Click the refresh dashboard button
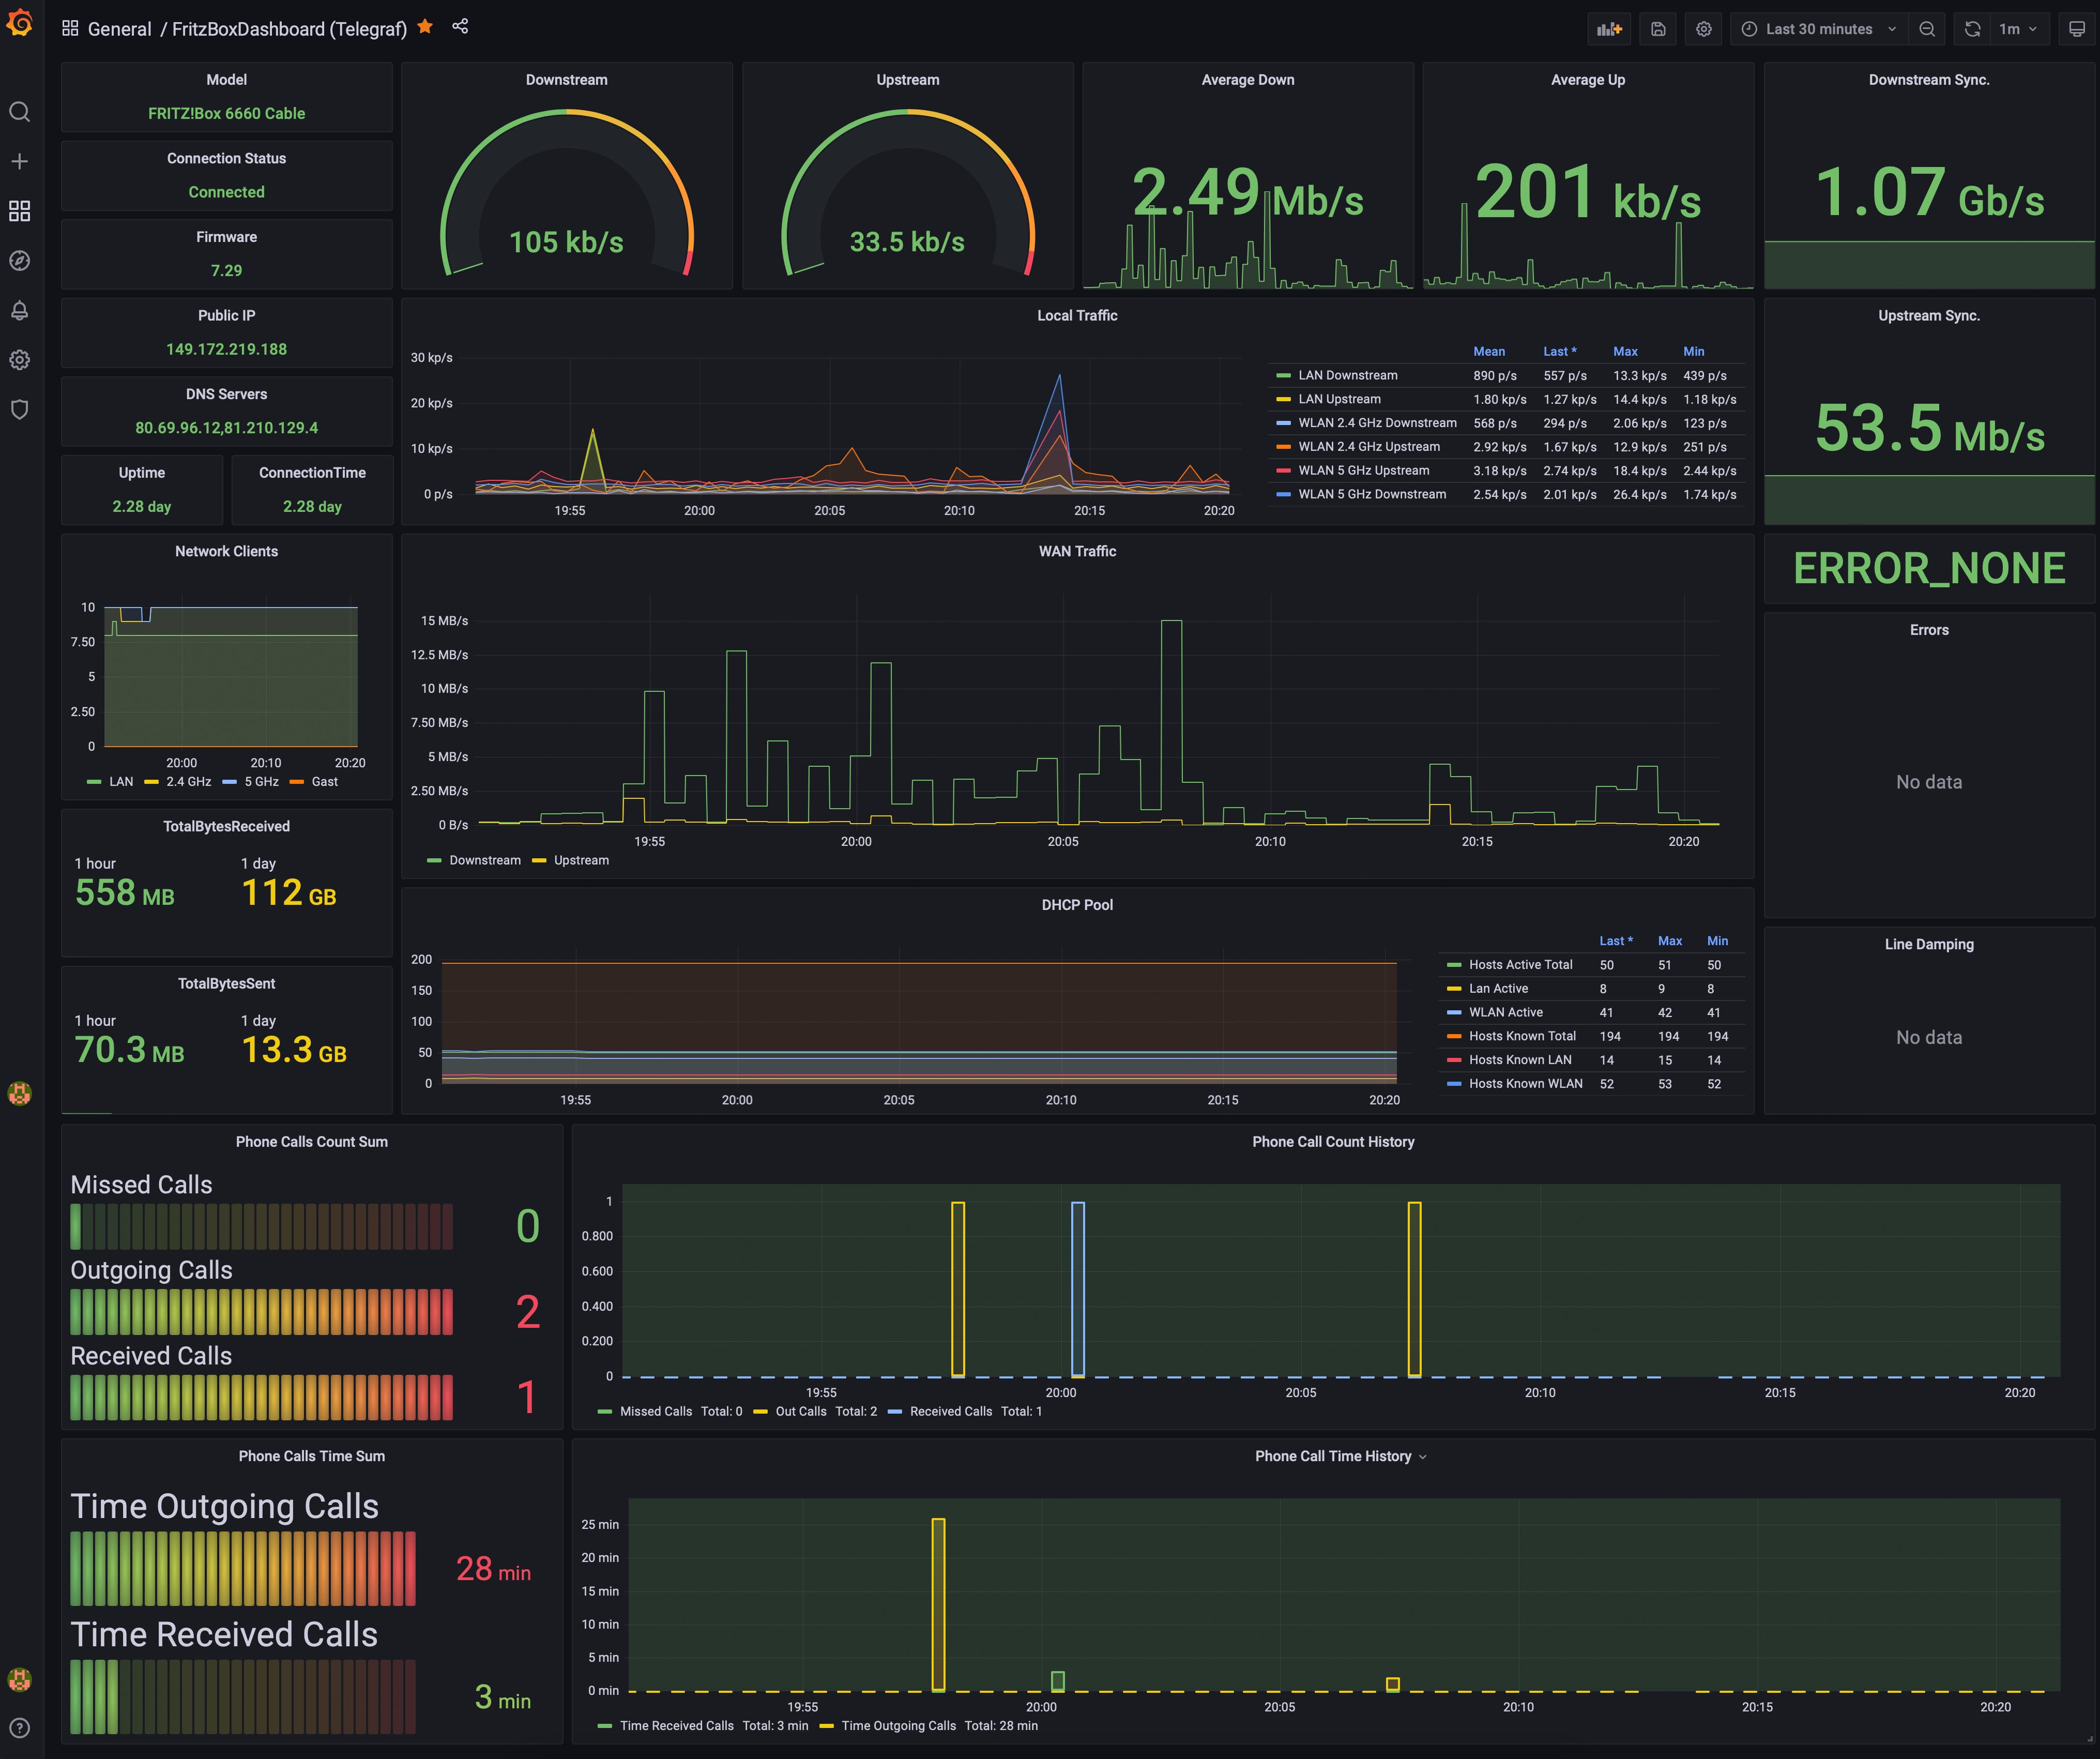The image size is (2100, 1759). (x=1972, y=29)
